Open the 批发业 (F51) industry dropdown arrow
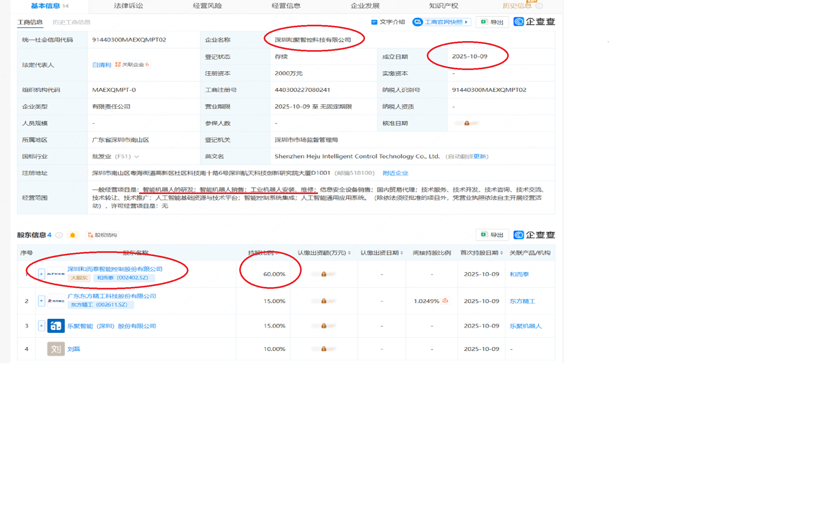This screenshot has width=840, height=506. 137,157
